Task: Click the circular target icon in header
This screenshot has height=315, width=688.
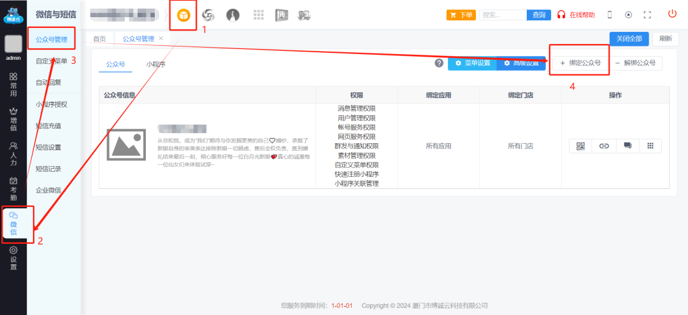Action: click(x=628, y=15)
